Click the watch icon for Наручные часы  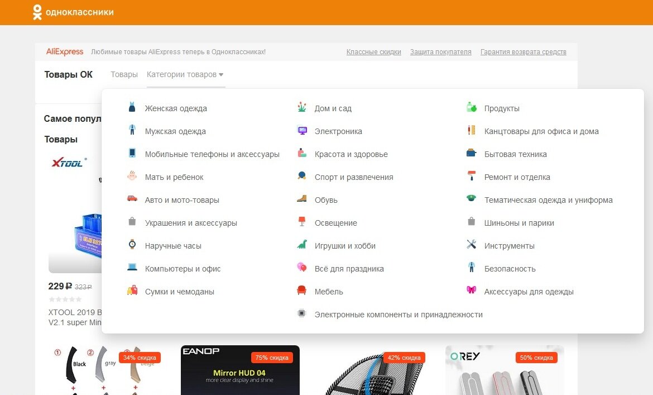click(x=132, y=244)
